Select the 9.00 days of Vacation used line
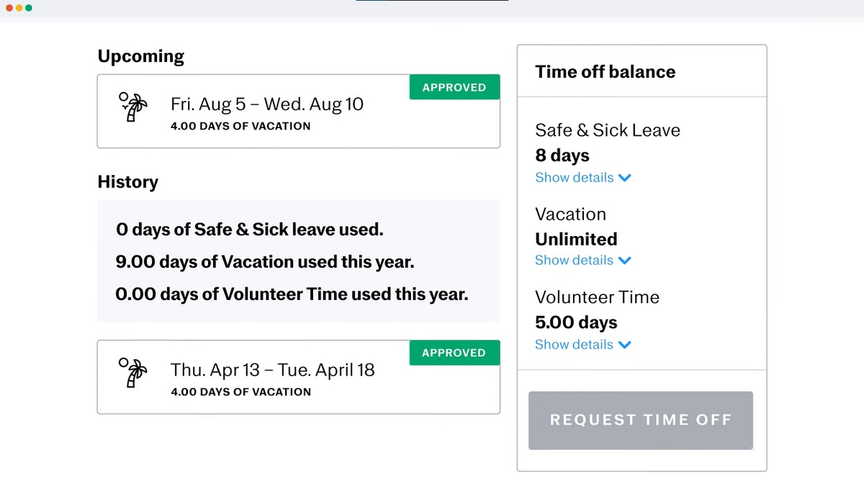 tap(265, 262)
